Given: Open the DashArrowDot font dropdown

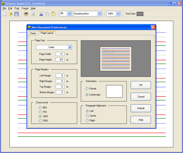Looking at the screenshot, I should click(99, 13).
